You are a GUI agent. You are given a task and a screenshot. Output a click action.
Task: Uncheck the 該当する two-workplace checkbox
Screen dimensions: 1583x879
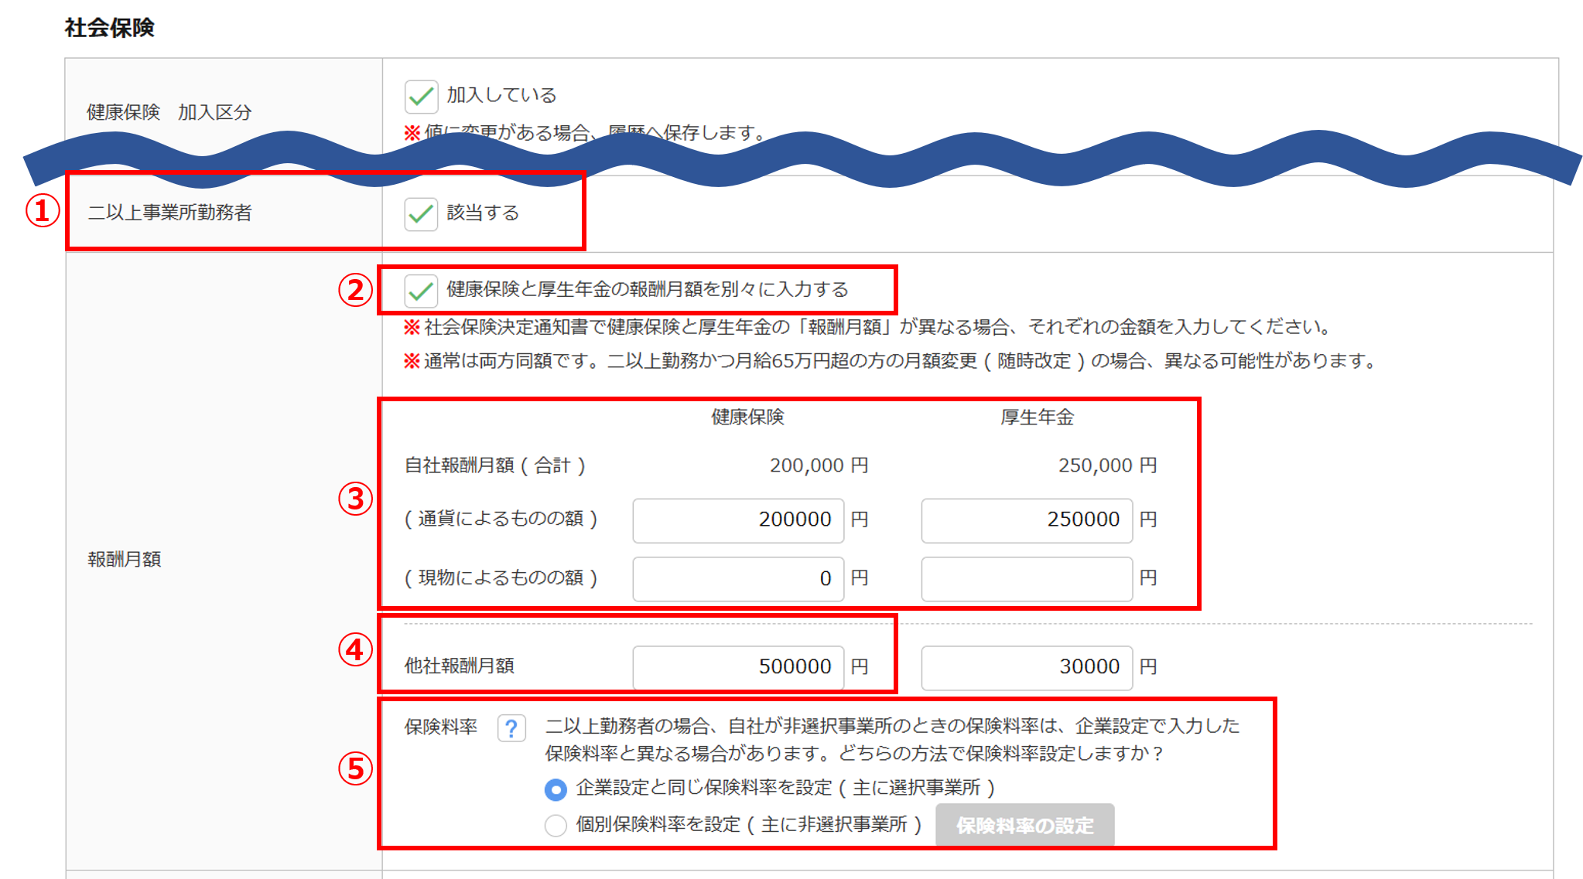(421, 213)
